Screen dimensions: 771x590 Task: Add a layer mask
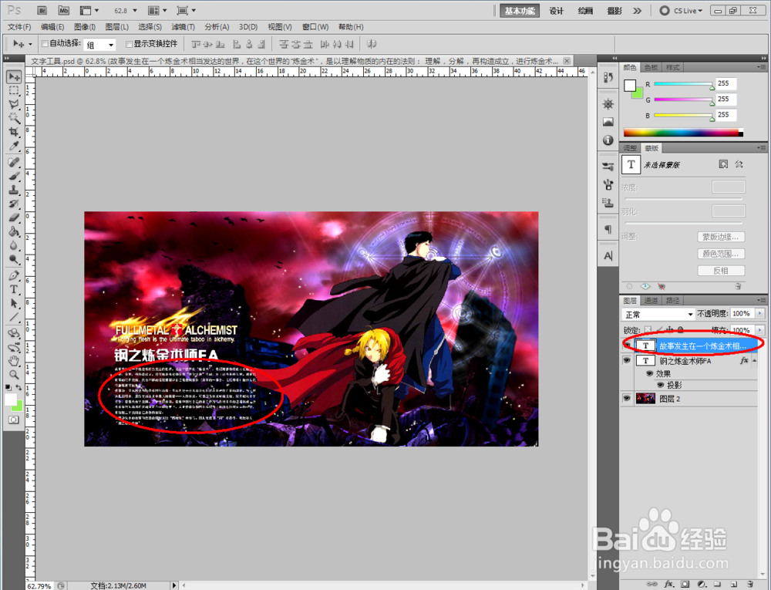685,584
